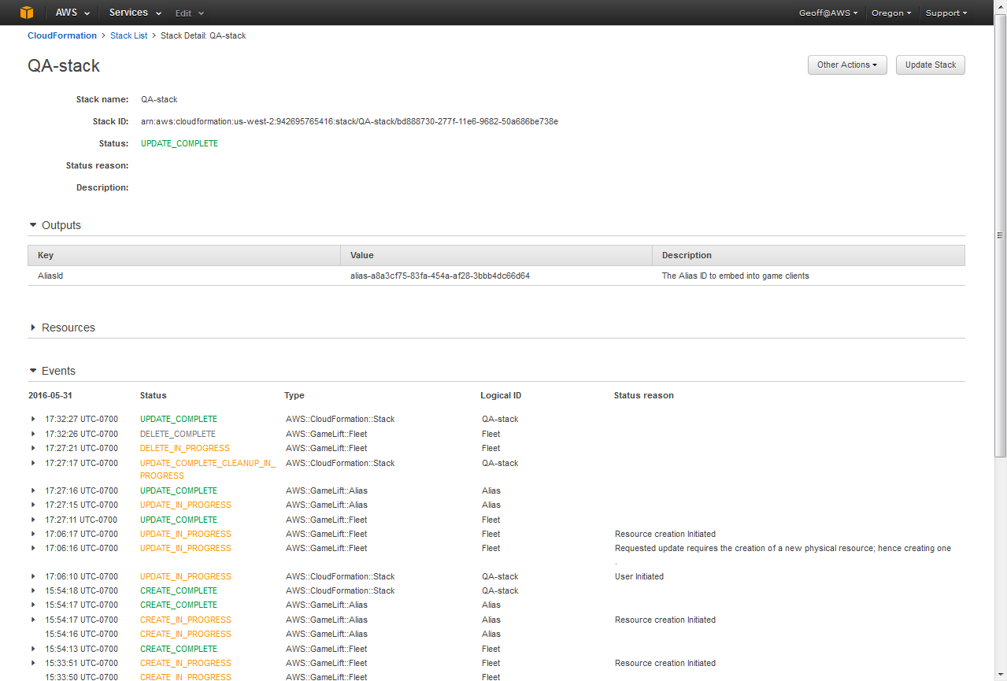Select the Stack ID arn text
This screenshot has height=681, width=1007.
tap(350, 121)
